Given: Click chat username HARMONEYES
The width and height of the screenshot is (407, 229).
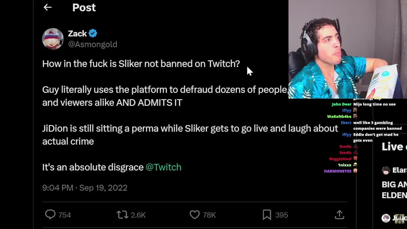Looking at the screenshot, I should 338,171.
